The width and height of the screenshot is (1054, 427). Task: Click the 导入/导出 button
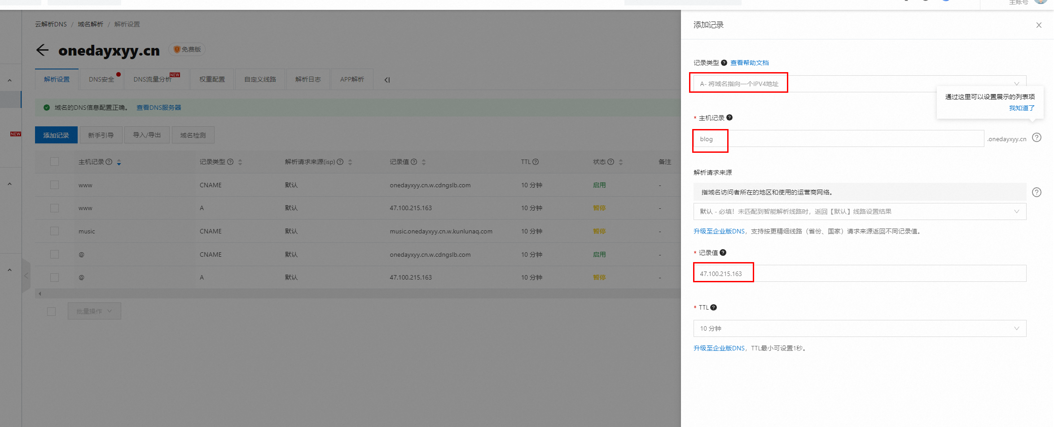(147, 135)
